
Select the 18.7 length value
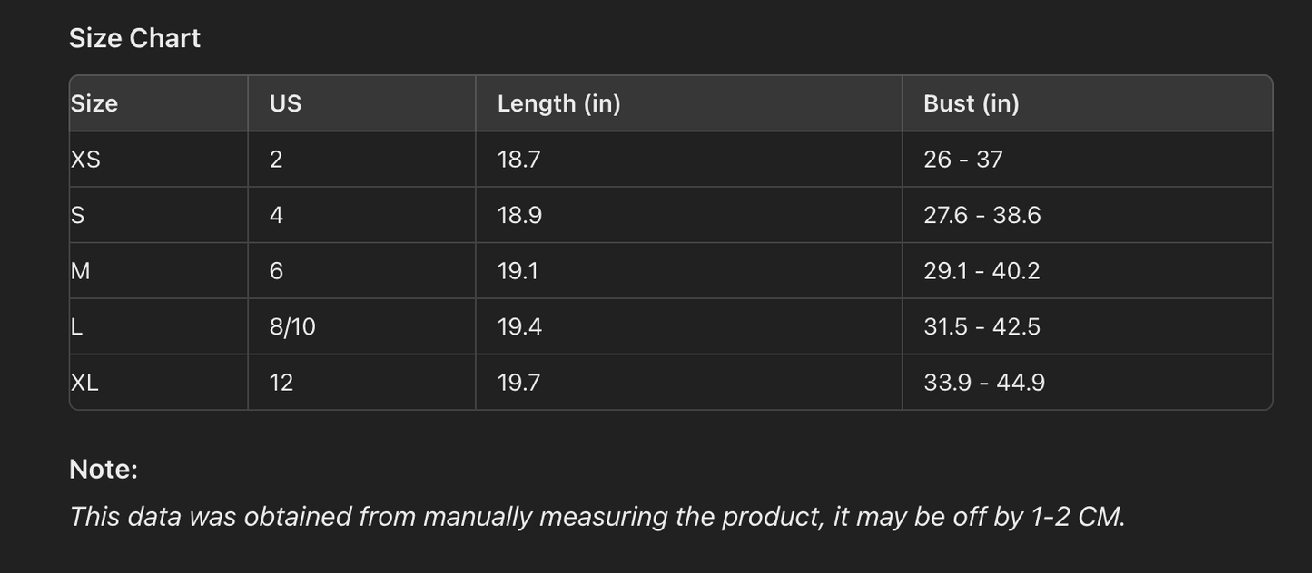[518, 160]
